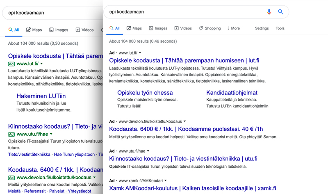Click green Ad badge beside www.utu.fi/hae
This screenshot has width=328, height=194.
11,134
